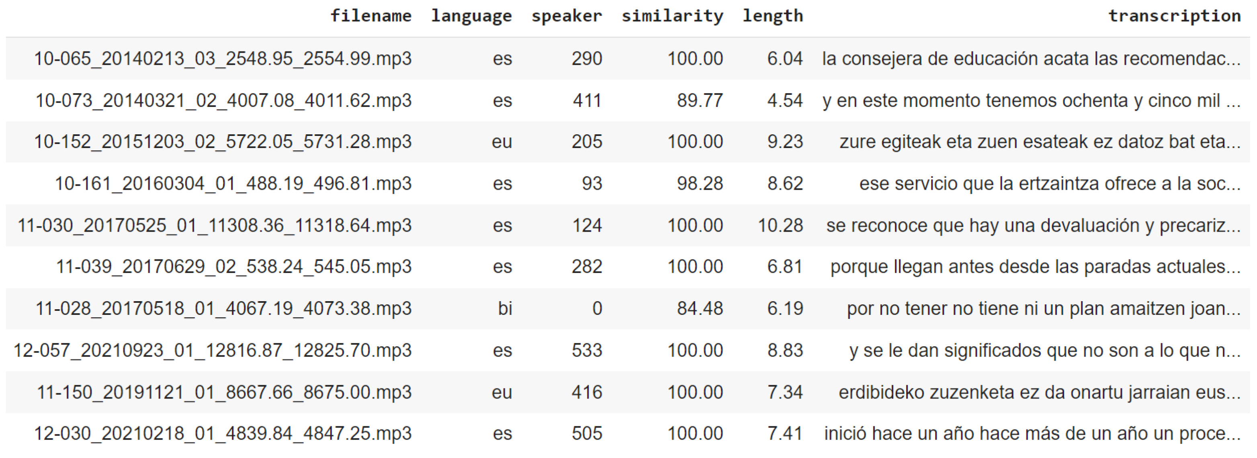Click the length column header
The width and height of the screenshot is (1257, 458).
772,16
